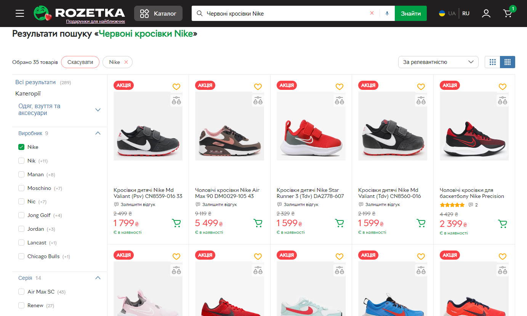Check the Jordan brand checkbox
This screenshot has height=316, width=527.
coord(21,229)
